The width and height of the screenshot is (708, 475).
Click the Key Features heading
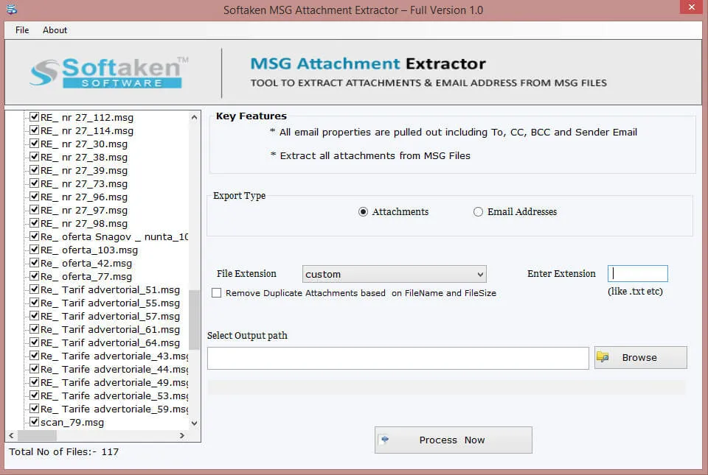point(251,116)
